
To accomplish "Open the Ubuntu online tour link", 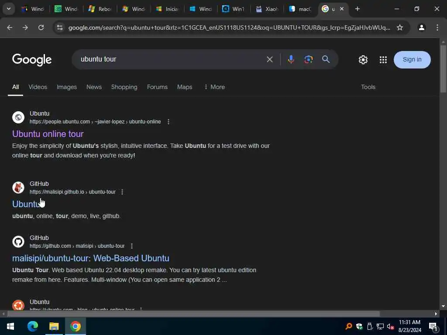I will tap(48, 133).
